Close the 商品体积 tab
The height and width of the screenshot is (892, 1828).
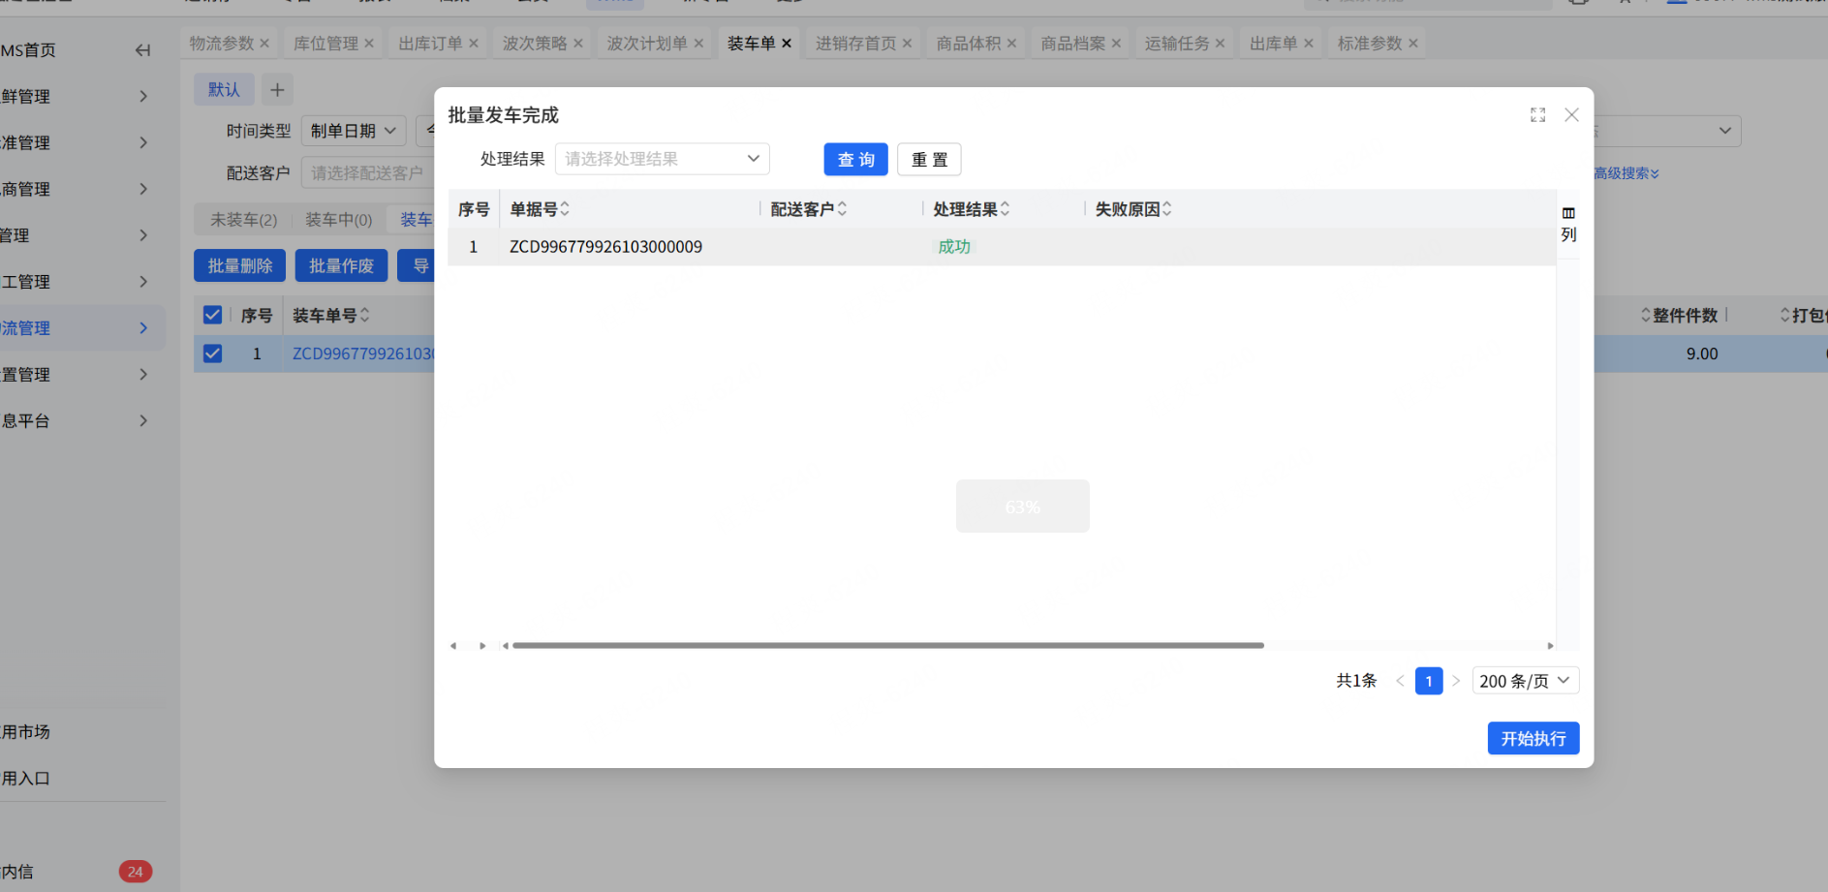[1011, 44]
